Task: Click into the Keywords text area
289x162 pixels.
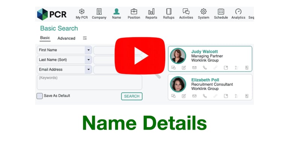Action: coord(90,82)
